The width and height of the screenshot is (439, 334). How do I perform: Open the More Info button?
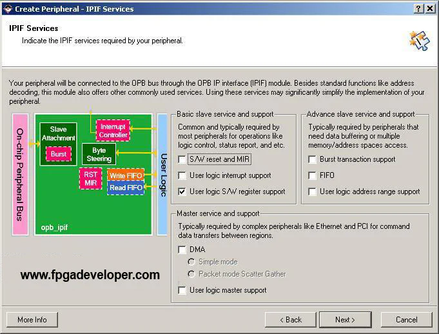pyautogui.click(x=32, y=320)
